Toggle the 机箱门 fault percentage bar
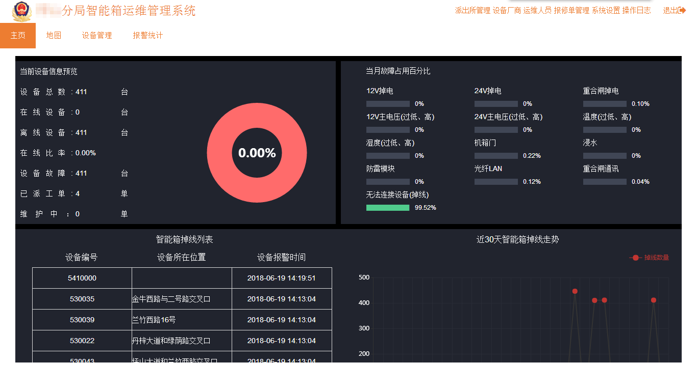The height and width of the screenshot is (391, 697). click(495, 155)
